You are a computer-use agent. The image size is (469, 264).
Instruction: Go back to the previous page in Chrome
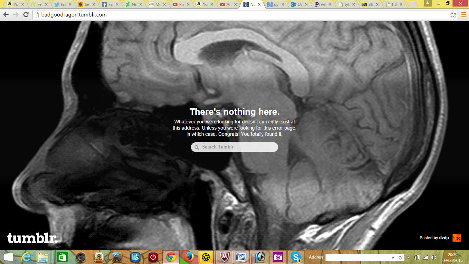point(6,15)
